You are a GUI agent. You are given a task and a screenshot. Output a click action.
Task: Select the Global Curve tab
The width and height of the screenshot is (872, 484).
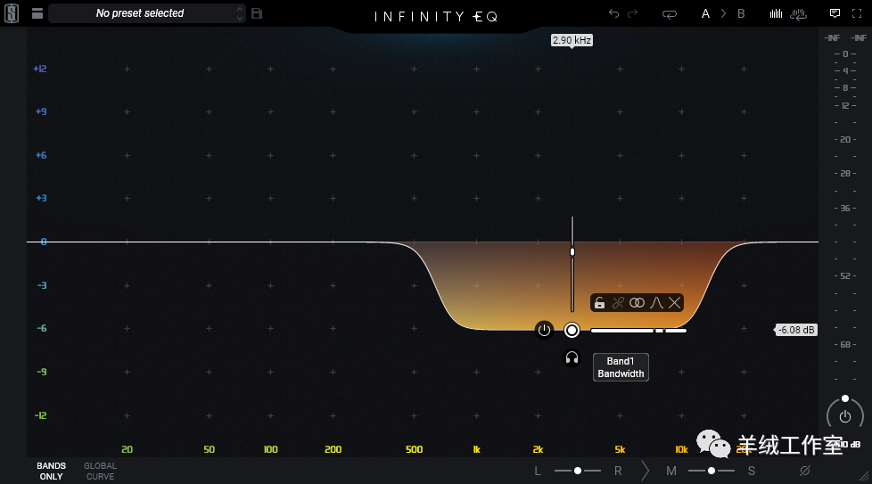pyautogui.click(x=100, y=471)
